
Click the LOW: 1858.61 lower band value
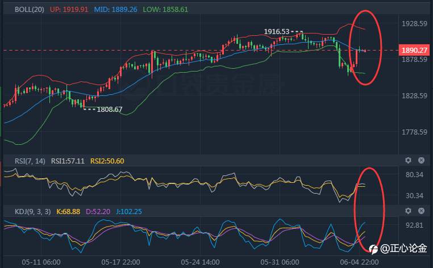tap(165, 10)
